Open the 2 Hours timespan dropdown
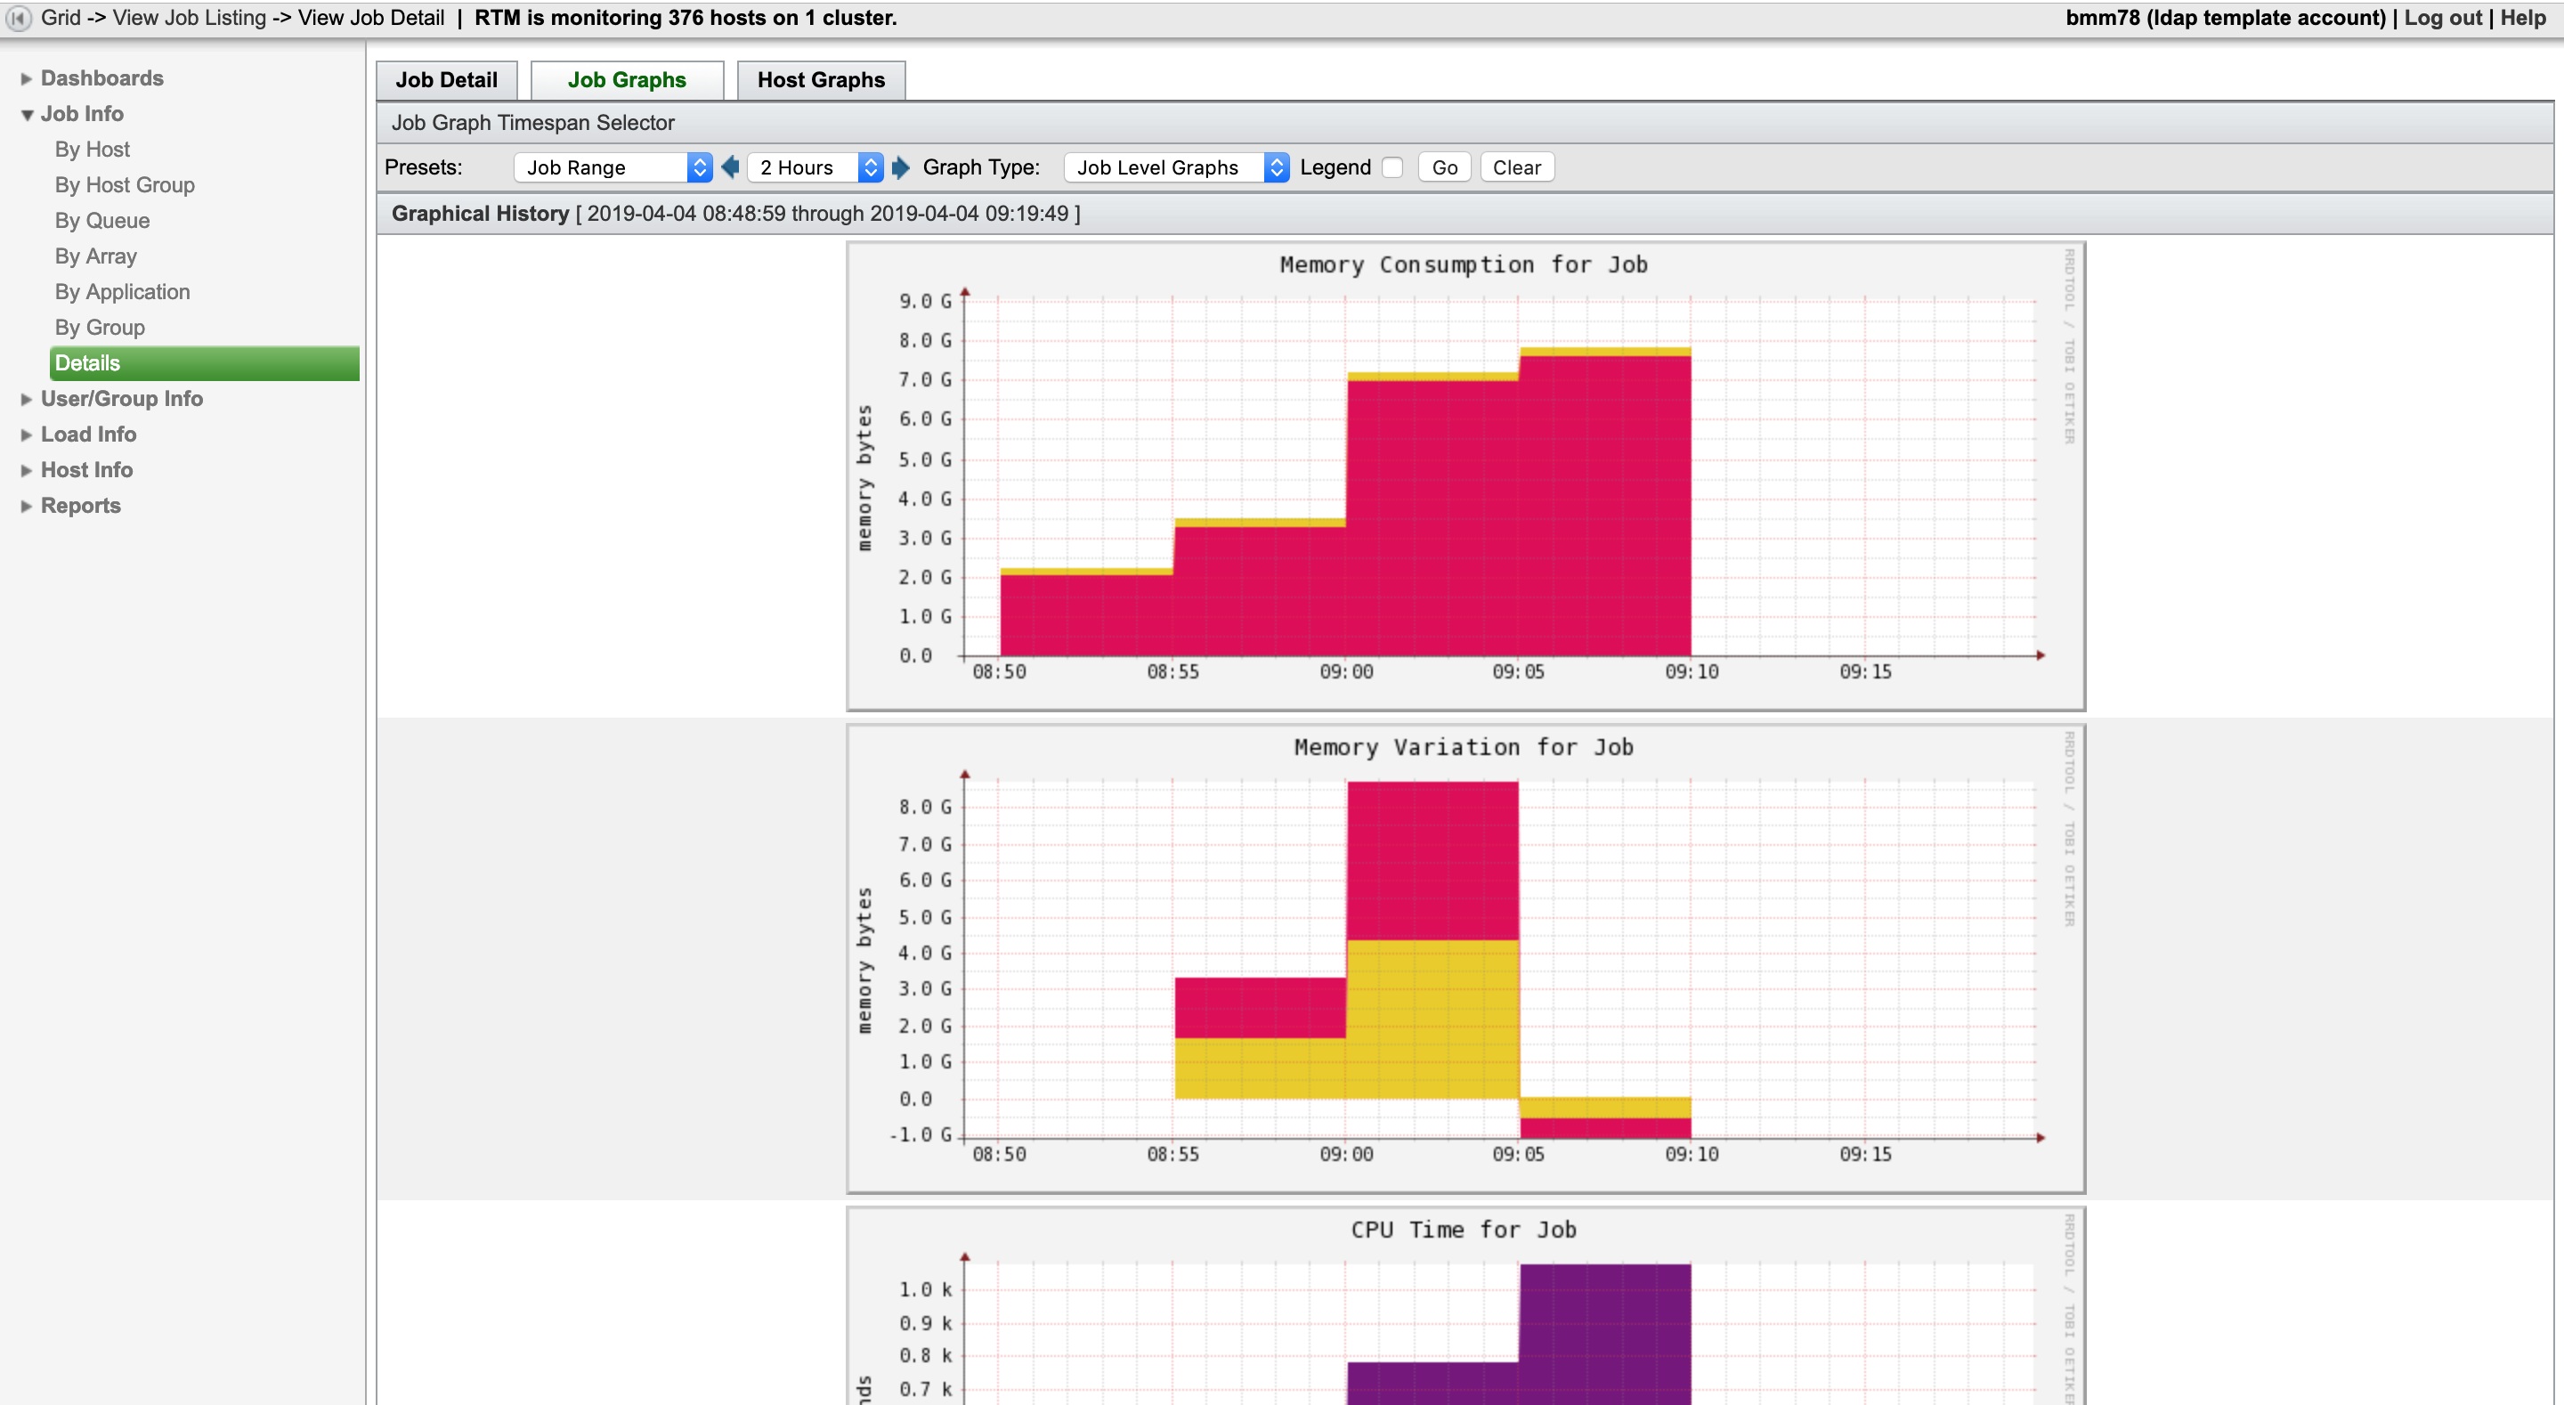 pos(815,167)
